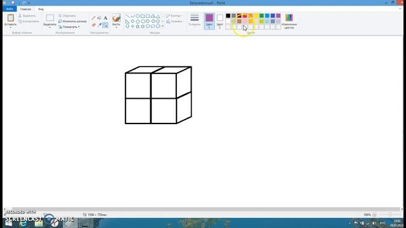Open the Повернуть rotate dropdown
This screenshot has height=228, width=406.
pyautogui.click(x=69, y=27)
